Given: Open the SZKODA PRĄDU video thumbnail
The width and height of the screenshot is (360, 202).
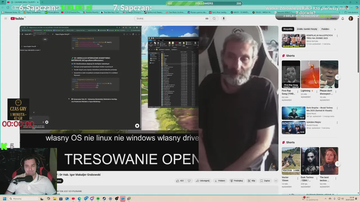Looking at the screenshot, I should pos(294,128).
